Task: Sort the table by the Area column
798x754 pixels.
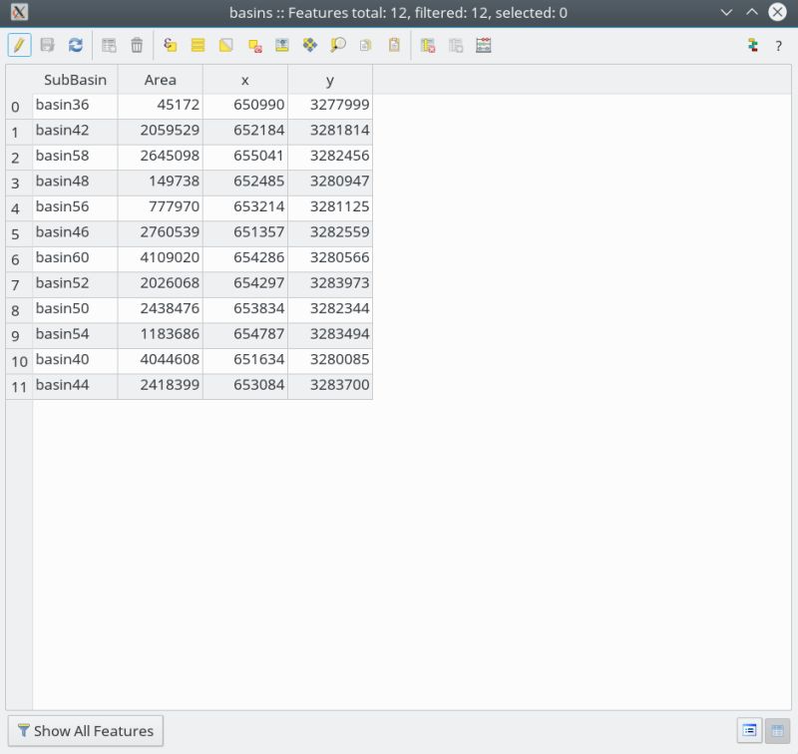Action: (160, 79)
